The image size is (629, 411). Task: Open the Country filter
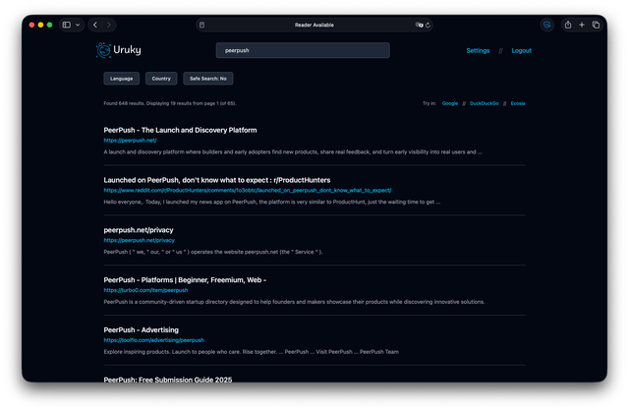tap(161, 79)
